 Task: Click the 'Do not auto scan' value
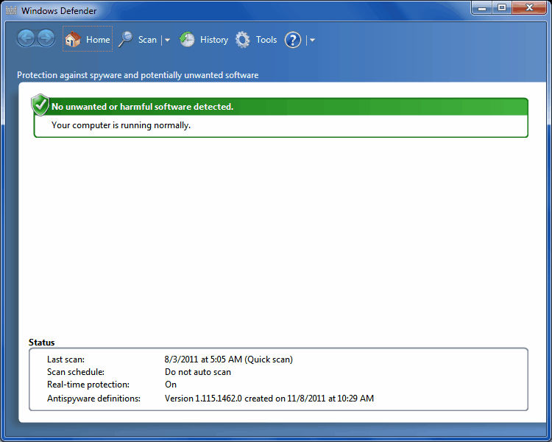pos(198,372)
